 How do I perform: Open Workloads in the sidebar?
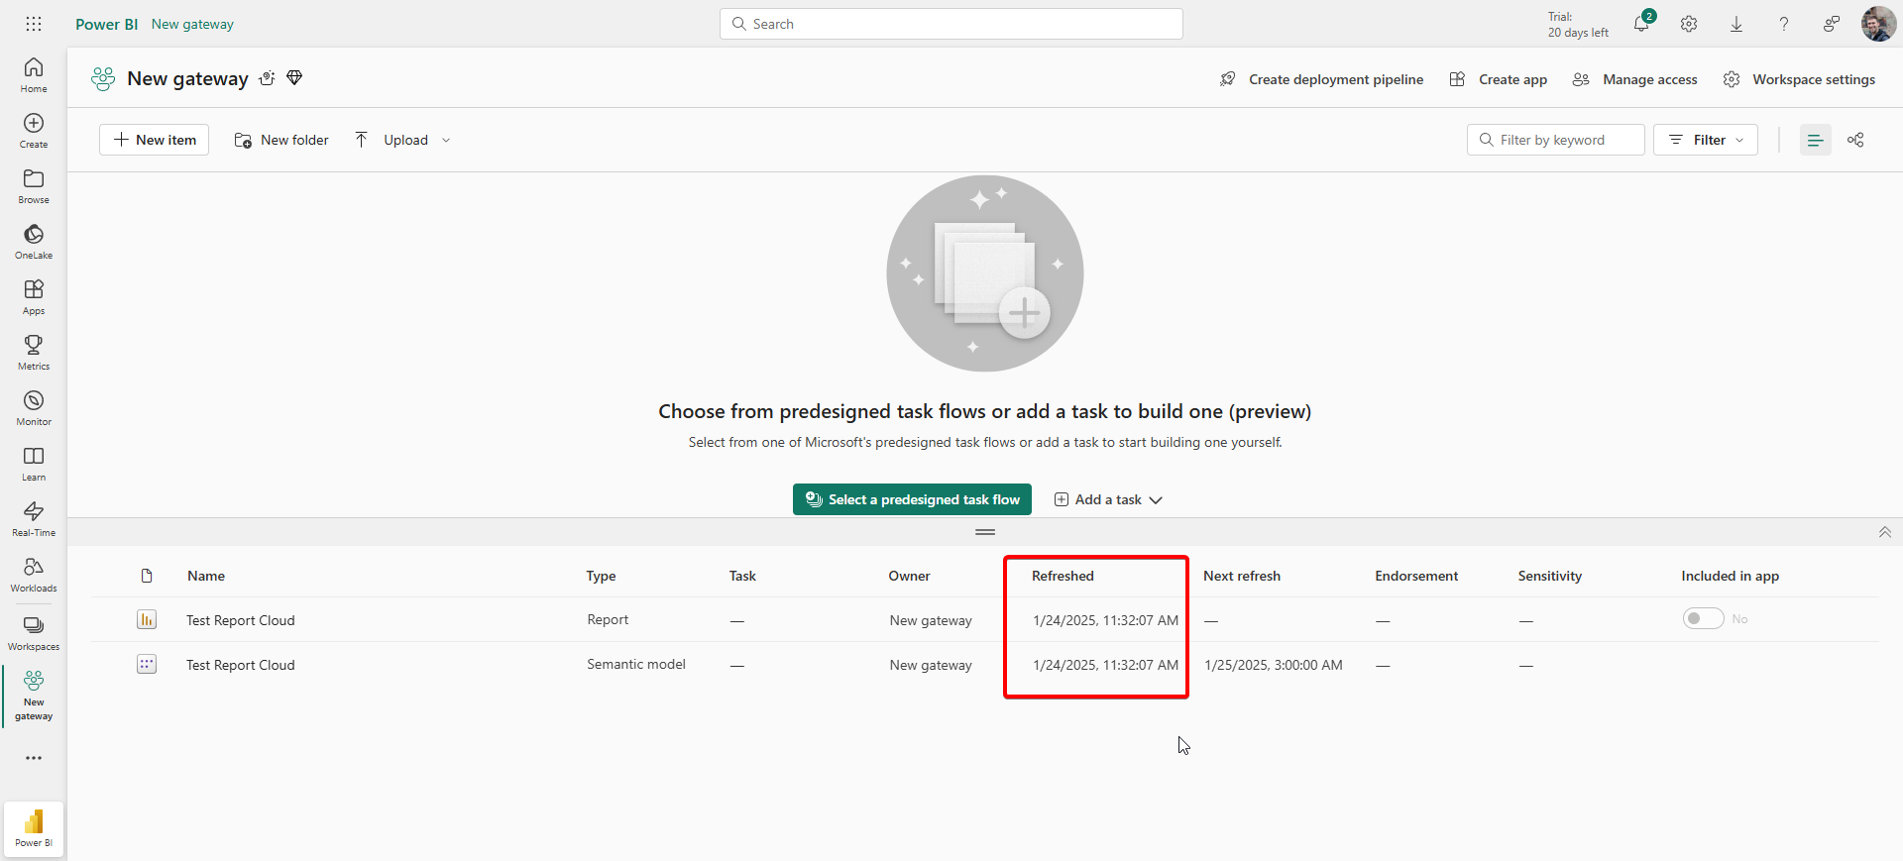[x=34, y=575]
